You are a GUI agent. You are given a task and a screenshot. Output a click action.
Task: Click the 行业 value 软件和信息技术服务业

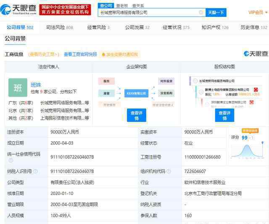click(x=205, y=182)
